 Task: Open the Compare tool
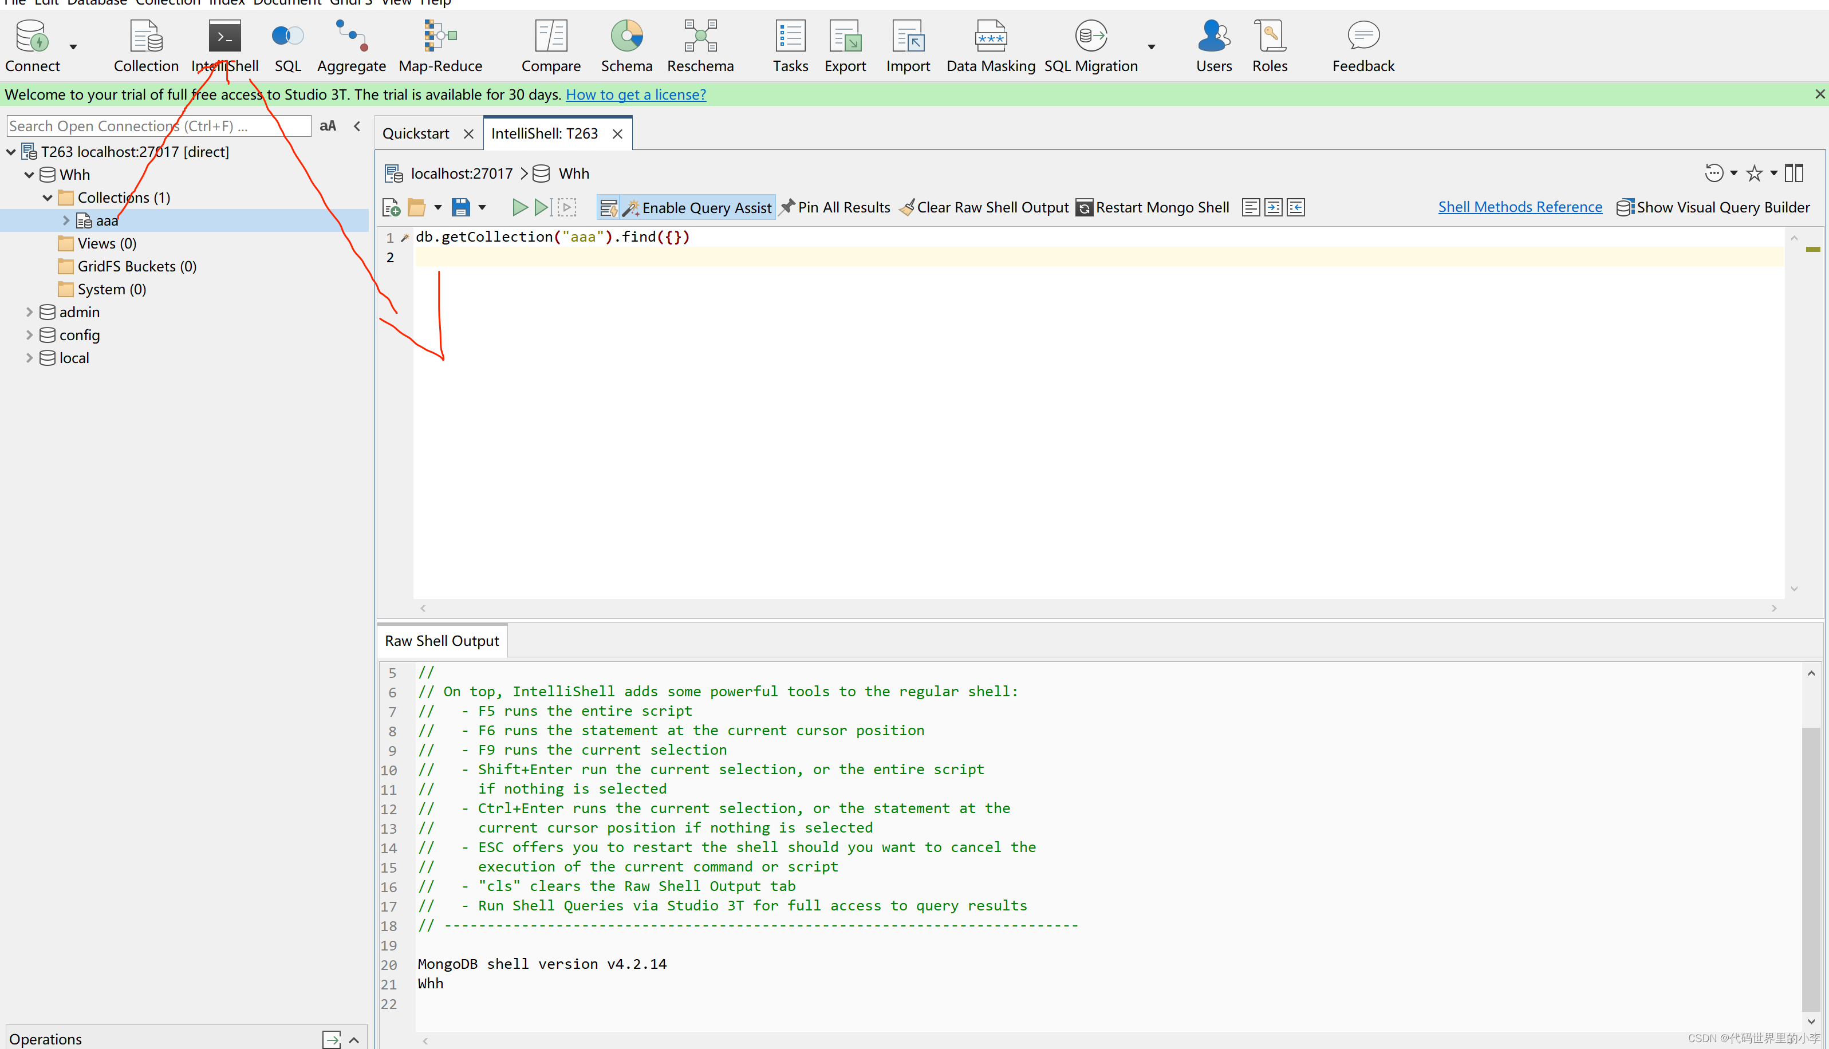point(551,46)
